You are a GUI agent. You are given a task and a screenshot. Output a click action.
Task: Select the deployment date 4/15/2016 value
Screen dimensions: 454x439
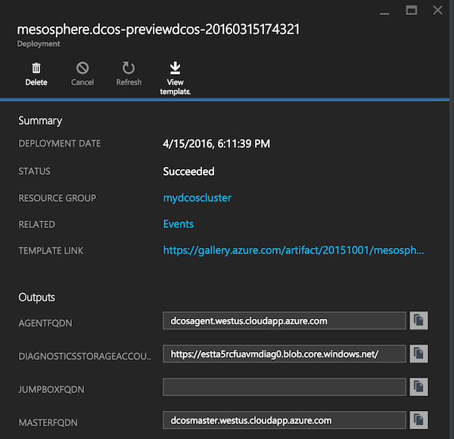tap(216, 144)
